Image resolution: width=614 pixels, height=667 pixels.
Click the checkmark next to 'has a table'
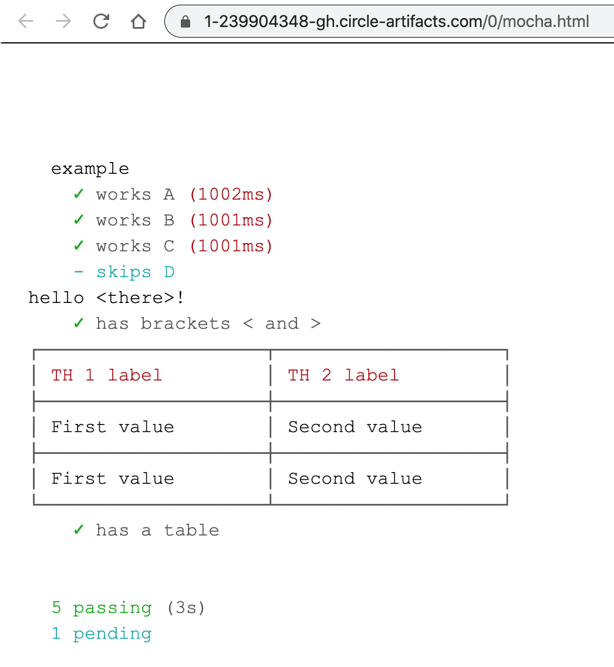(x=79, y=530)
